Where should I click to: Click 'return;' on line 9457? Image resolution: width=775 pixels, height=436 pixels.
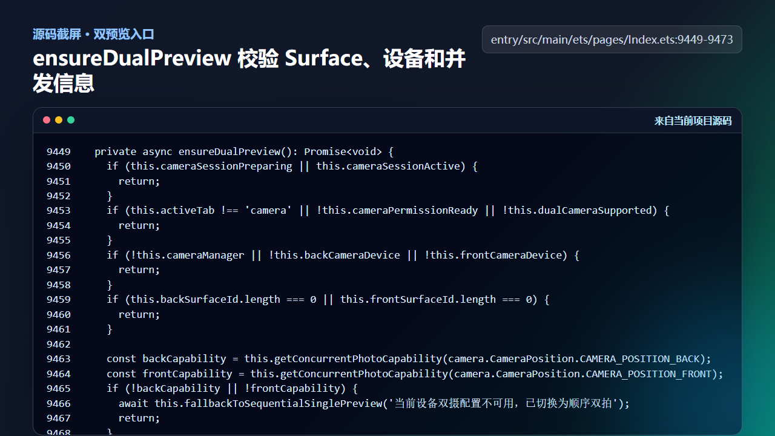(139, 269)
